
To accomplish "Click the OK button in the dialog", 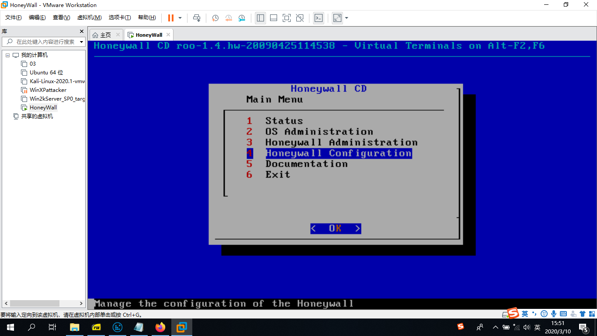I will (336, 228).
